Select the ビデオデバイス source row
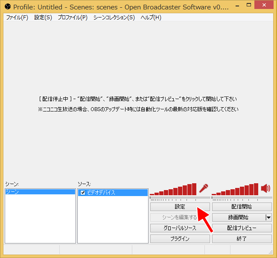Image resolution: width=277 pixels, height=258 pixels. [113, 193]
